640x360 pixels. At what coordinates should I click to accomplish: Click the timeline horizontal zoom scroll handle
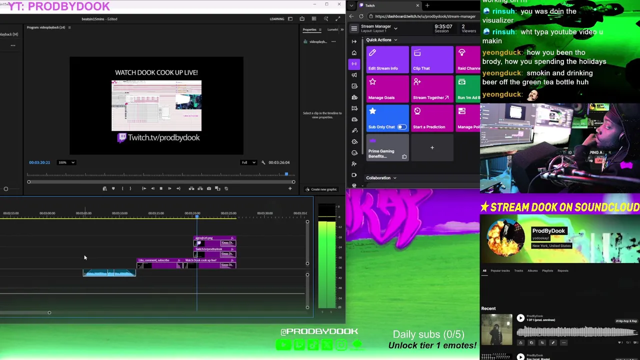click(x=49, y=313)
